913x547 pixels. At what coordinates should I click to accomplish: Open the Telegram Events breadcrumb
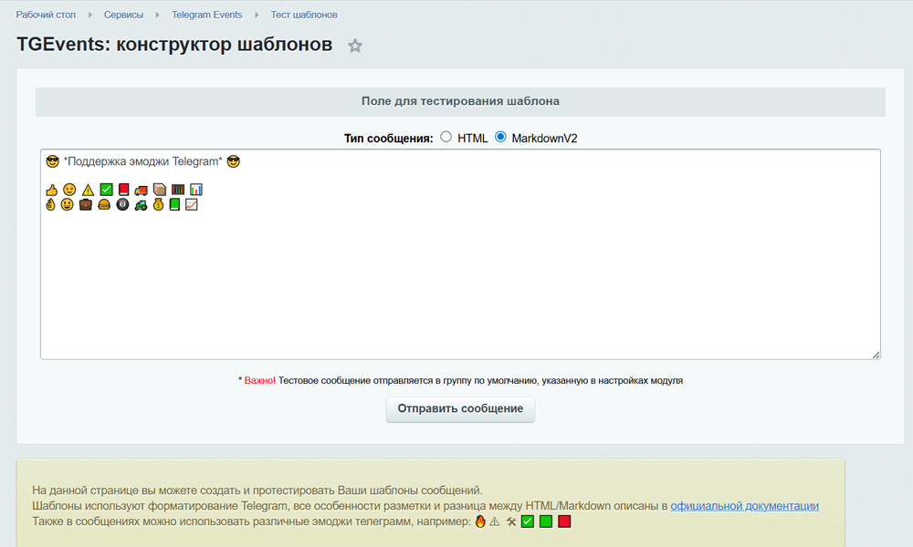pos(206,15)
